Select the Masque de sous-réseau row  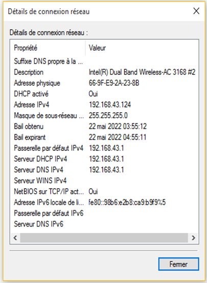tap(105, 116)
